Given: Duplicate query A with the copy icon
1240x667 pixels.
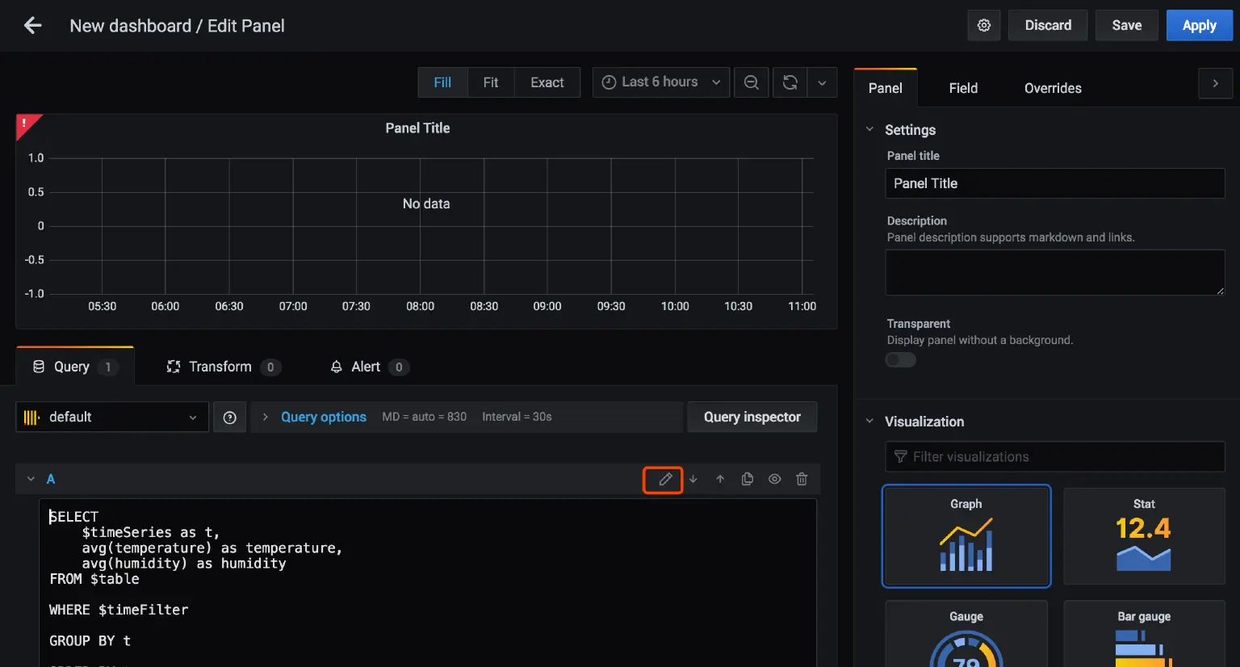Looking at the screenshot, I should (x=748, y=480).
